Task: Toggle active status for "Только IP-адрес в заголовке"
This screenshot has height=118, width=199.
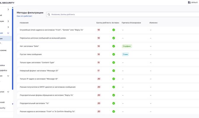Action: click(x=113, y=79)
